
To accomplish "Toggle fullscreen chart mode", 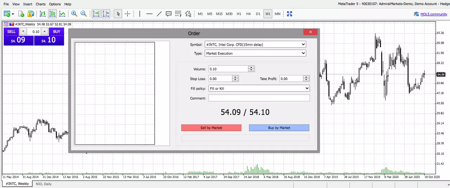I will pyautogui.click(x=290, y=14).
